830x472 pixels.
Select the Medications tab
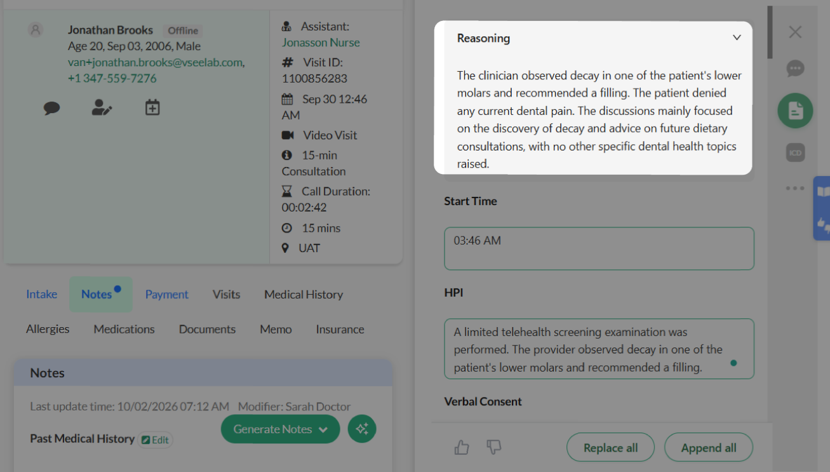(x=124, y=329)
